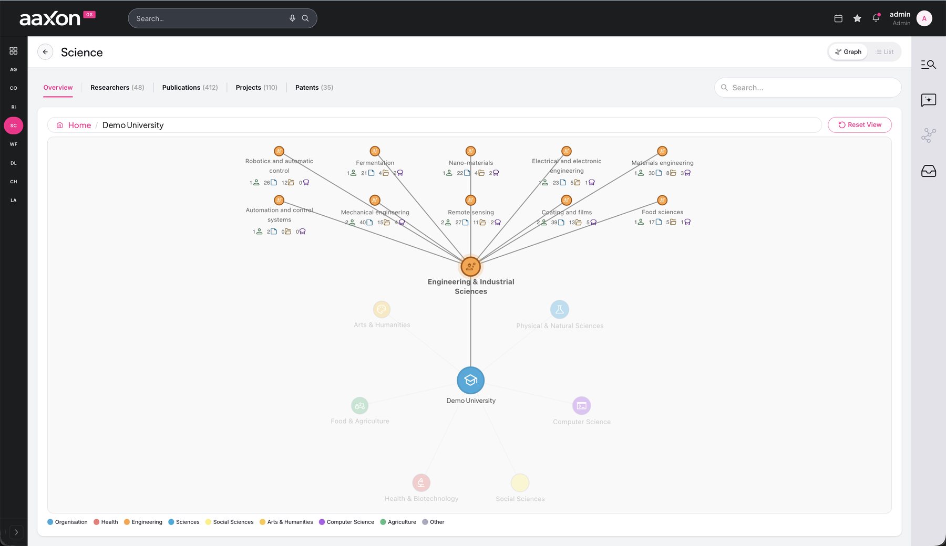Open the dashboard grid icon in sidebar

[x=14, y=50]
